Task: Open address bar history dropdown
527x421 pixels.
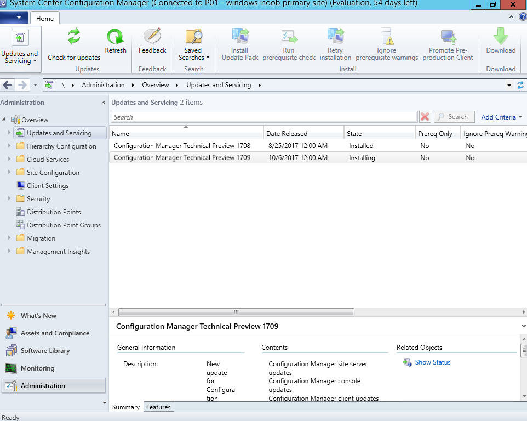Action: coord(509,86)
